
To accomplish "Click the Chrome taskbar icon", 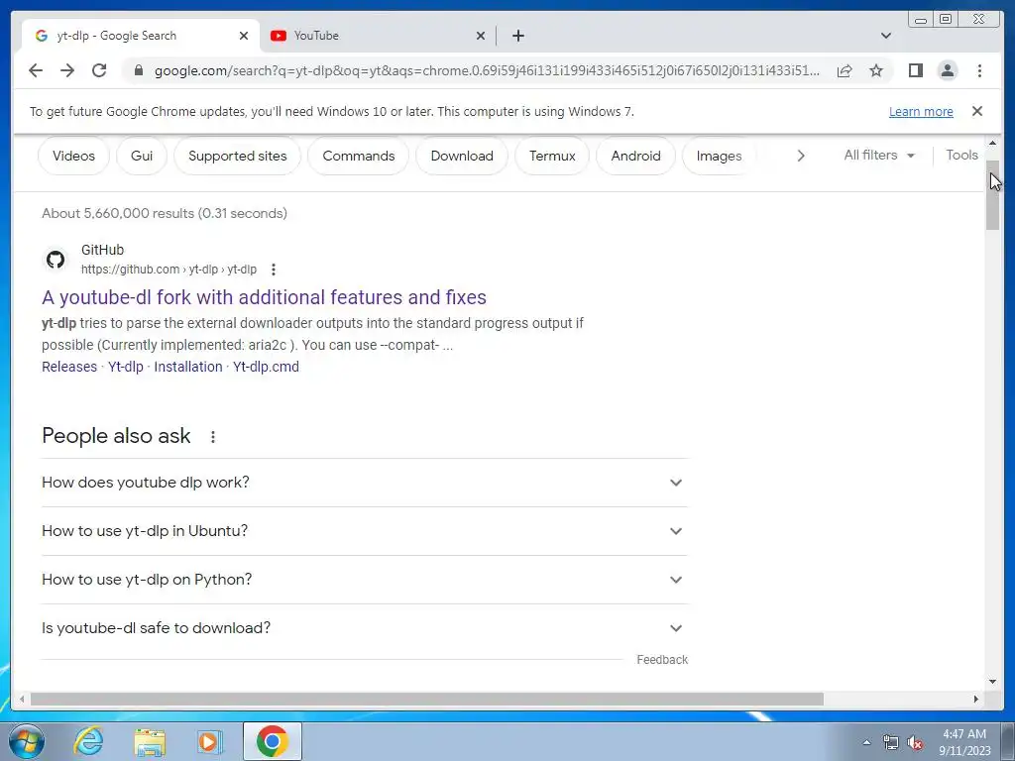I will pos(272,741).
